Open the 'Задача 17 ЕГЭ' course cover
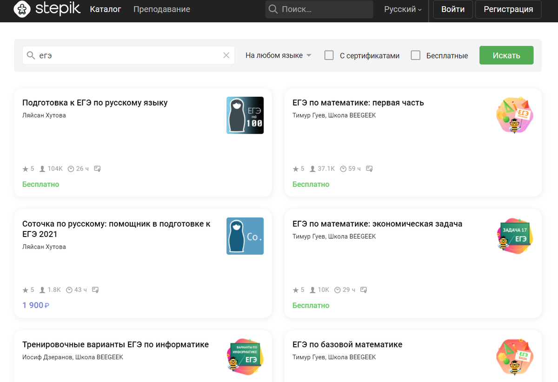The image size is (558, 382). coord(515,236)
